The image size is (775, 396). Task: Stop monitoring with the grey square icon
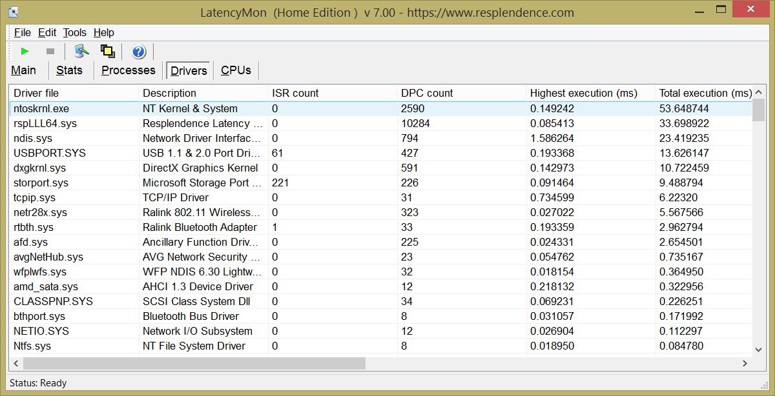pos(50,51)
